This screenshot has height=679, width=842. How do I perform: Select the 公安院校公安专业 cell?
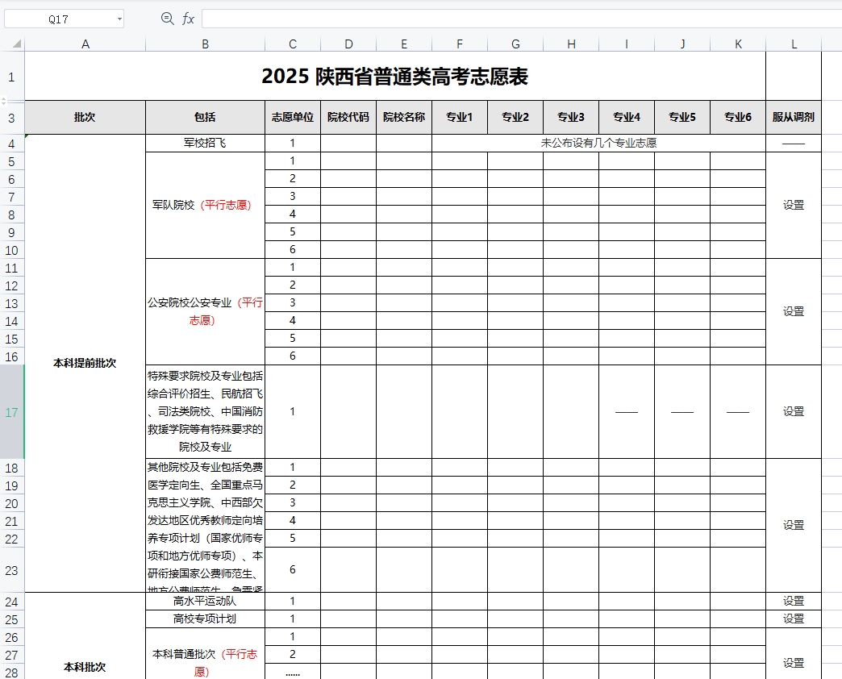[204, 310]
